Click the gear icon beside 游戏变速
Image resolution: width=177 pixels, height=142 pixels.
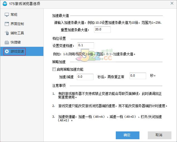point(7,52)
